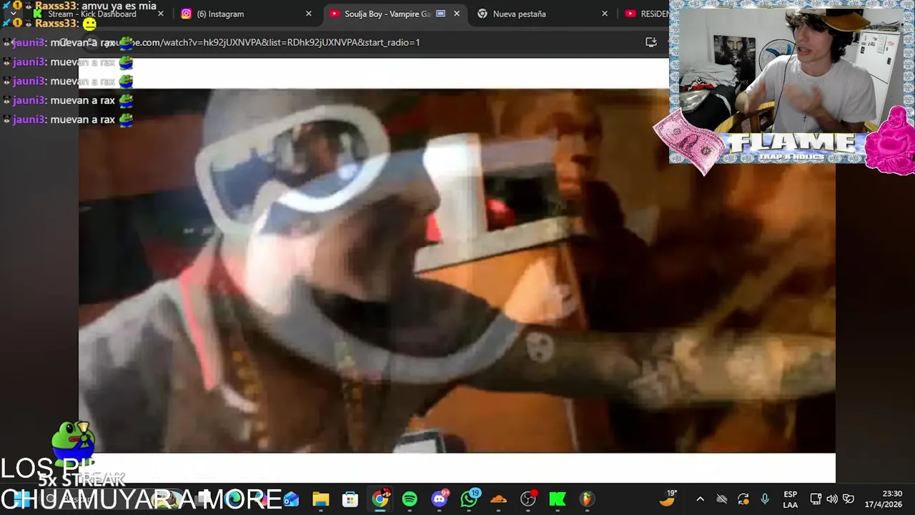
Task: Close the Instagram tab
Action: click(x=309, y=14)
